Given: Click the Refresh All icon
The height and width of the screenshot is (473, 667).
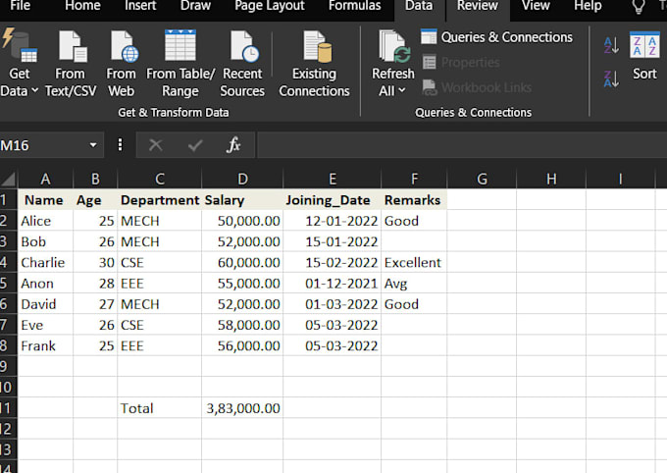Looking at the screenshot, I should coord(393,47).
